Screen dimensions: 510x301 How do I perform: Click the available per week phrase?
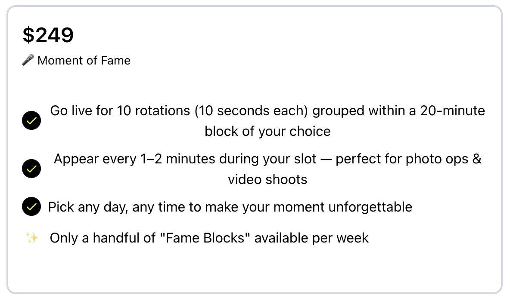311,238
